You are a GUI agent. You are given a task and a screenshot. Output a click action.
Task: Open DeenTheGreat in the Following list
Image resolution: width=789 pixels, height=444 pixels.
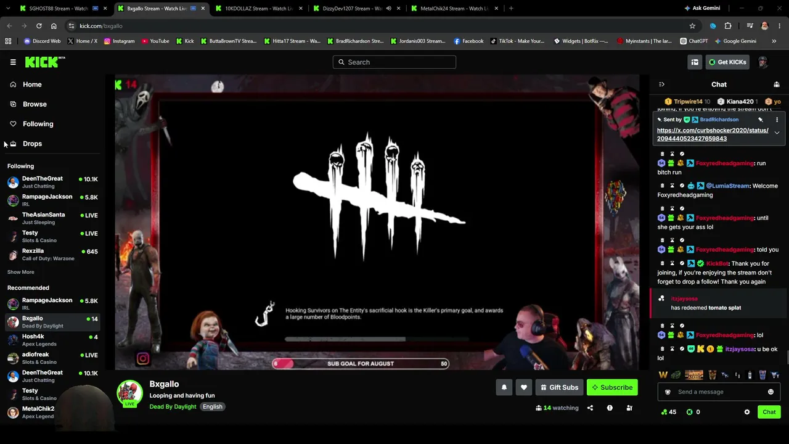tap(53, 182)
